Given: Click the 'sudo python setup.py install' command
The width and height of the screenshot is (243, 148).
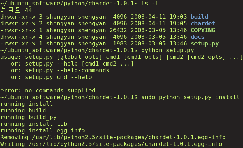Looking at the screenshot, I should [x=190, y=97].
